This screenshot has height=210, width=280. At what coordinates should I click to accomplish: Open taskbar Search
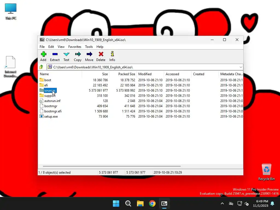tap(128, 203)
